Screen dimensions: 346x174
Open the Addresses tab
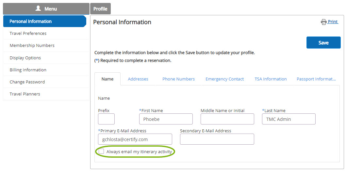138,79
